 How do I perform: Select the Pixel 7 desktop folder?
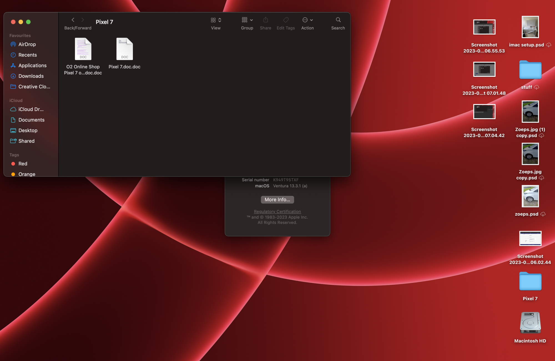click(530, 282)
